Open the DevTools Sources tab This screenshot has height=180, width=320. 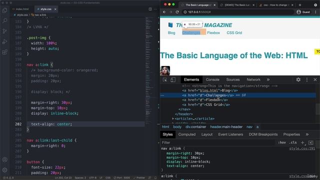tap(232, 79)
